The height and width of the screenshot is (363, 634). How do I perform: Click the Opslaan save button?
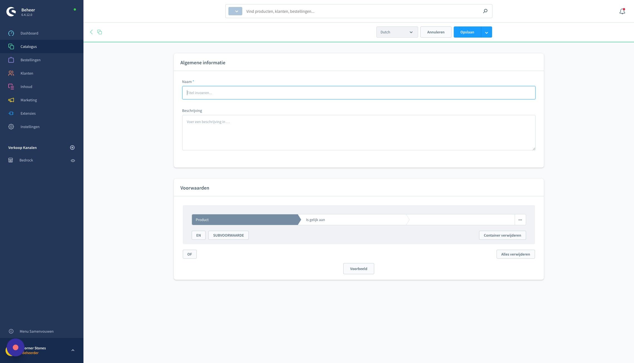click(467, 32)
